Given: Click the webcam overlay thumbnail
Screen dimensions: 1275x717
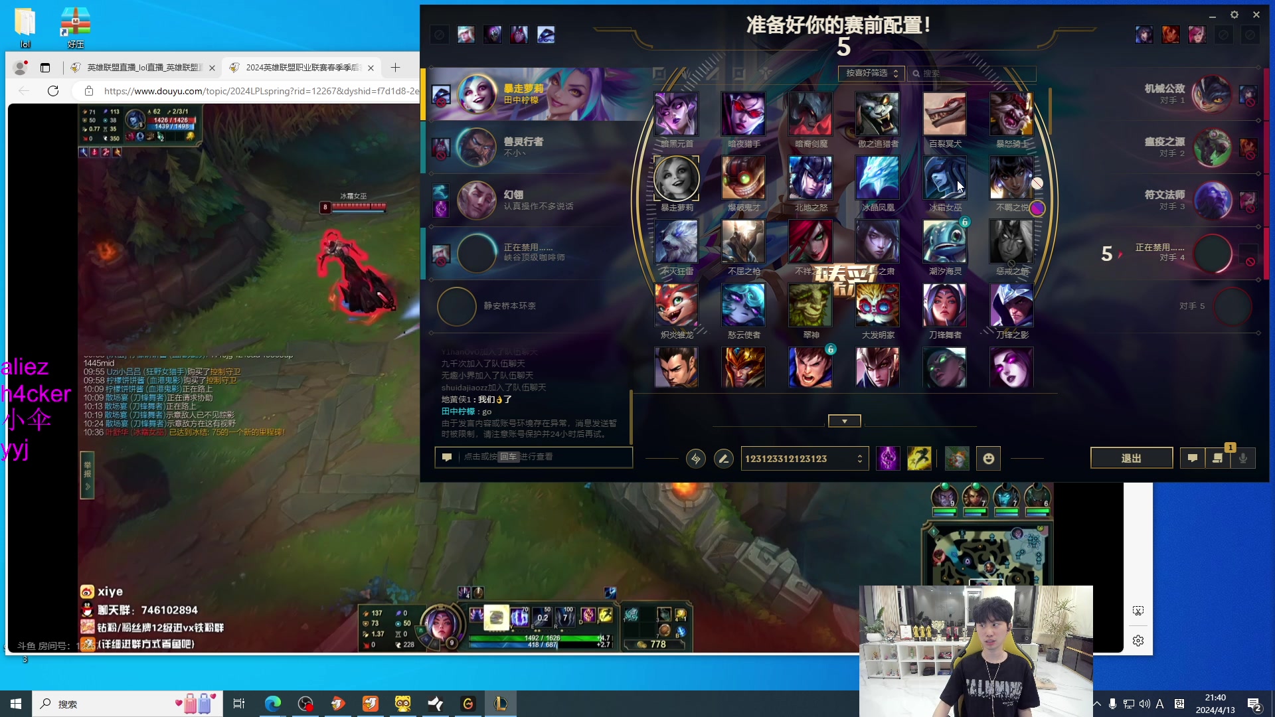Looking at the screenshot, I should coord(976,651).
